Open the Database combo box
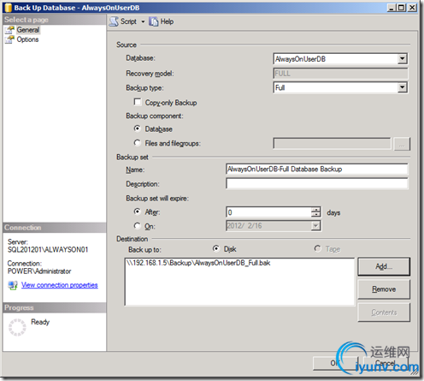The image size is (424, 381). tap(402, 59)
